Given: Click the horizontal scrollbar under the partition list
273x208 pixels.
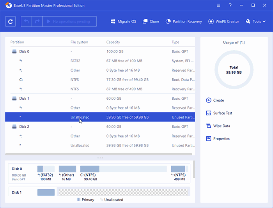Looking at the screenshot, I should point(98,154).
